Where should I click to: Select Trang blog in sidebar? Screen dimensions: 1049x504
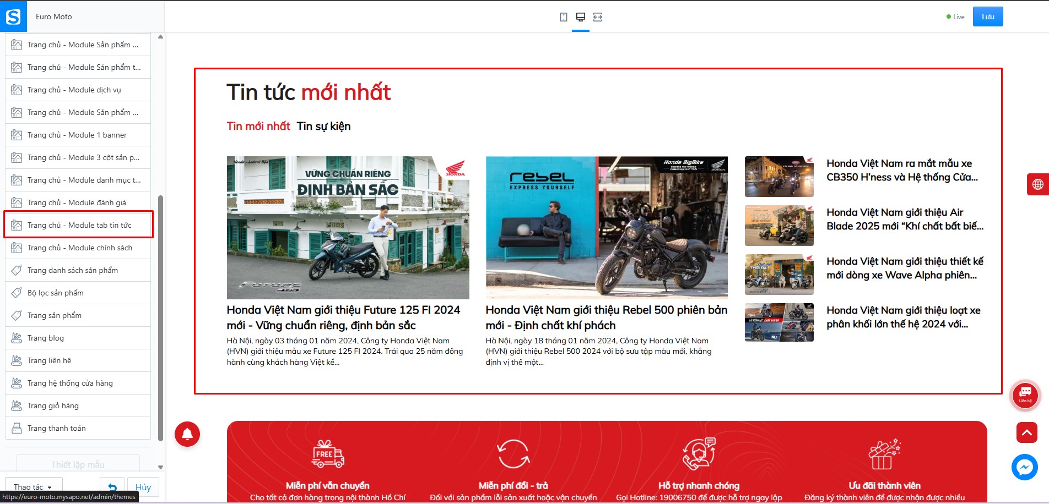pos(78,338)
